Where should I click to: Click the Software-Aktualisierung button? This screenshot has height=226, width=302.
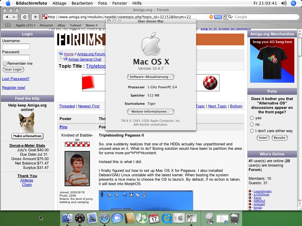click(150, 77)
